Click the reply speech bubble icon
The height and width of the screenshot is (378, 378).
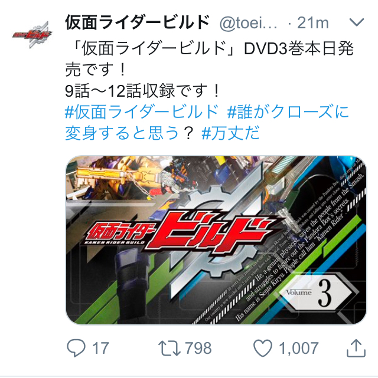click(76, 348)
